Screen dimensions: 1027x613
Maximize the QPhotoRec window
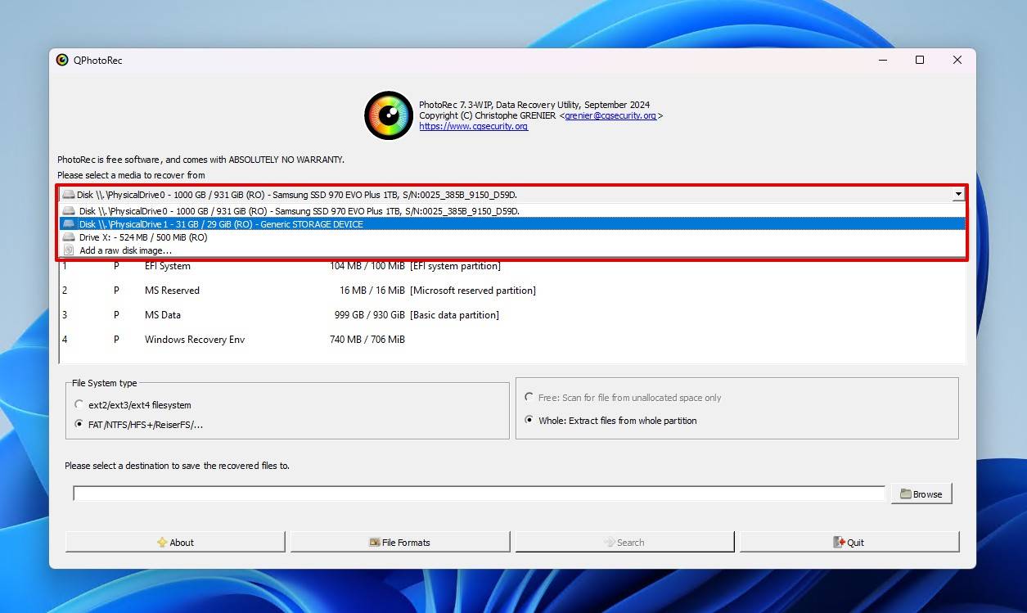click(x=920, y=60)
